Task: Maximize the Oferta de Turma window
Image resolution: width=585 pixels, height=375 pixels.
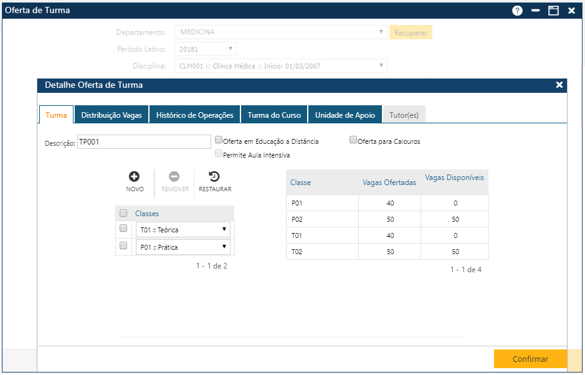Action: 553,11
